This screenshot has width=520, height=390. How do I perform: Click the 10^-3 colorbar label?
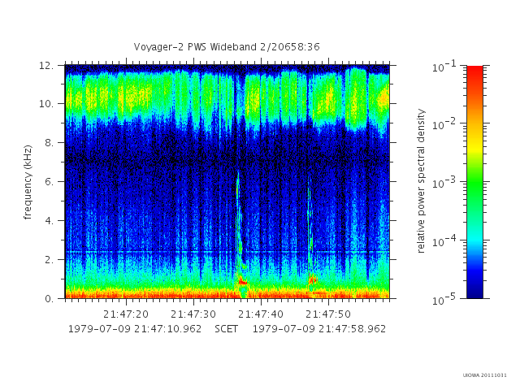pyautogui.click(x=444, y=183)
